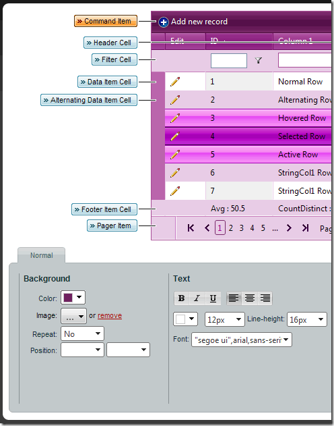
Task: Go to pager page 3
Action: pyautogui.click(x=241, y=228)
